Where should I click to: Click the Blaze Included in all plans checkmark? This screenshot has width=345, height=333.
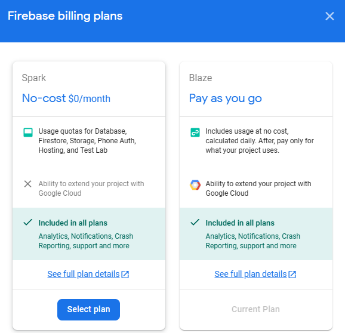tap(195, 222)
